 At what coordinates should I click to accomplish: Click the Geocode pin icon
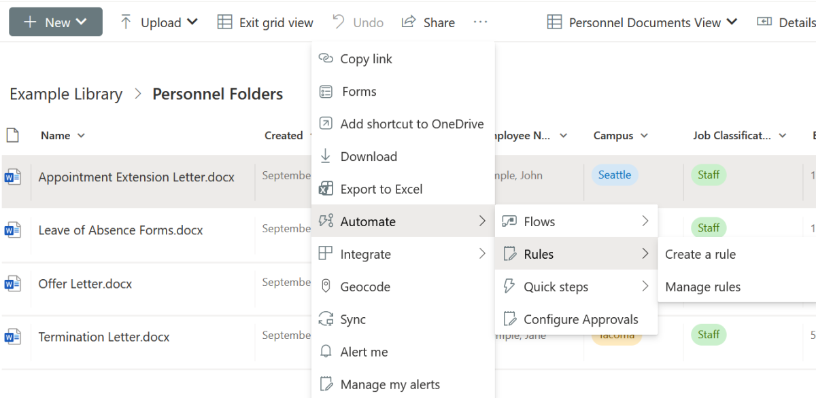tap(327, 287)
